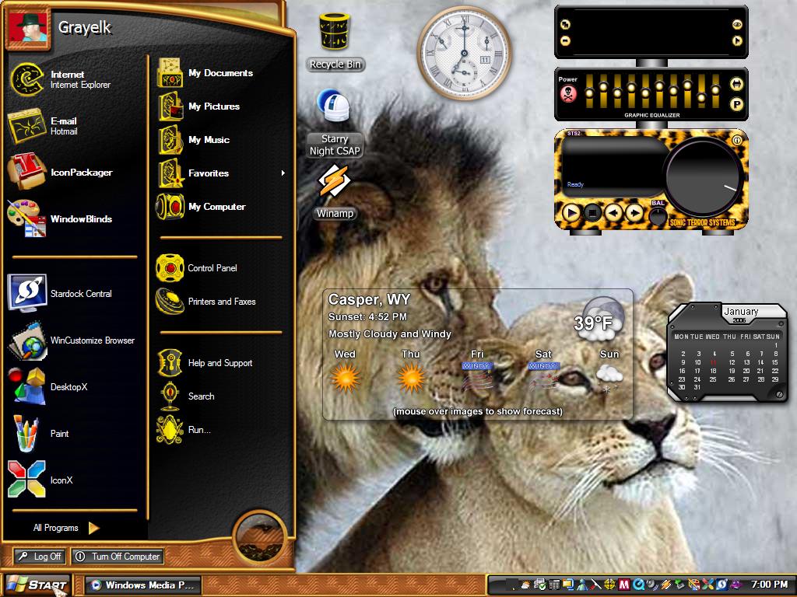Click the Turn Off Computer button

[x=118, y=557]
